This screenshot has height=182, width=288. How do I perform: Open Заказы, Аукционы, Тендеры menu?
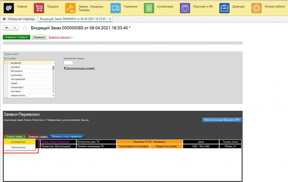coord(91,8)
